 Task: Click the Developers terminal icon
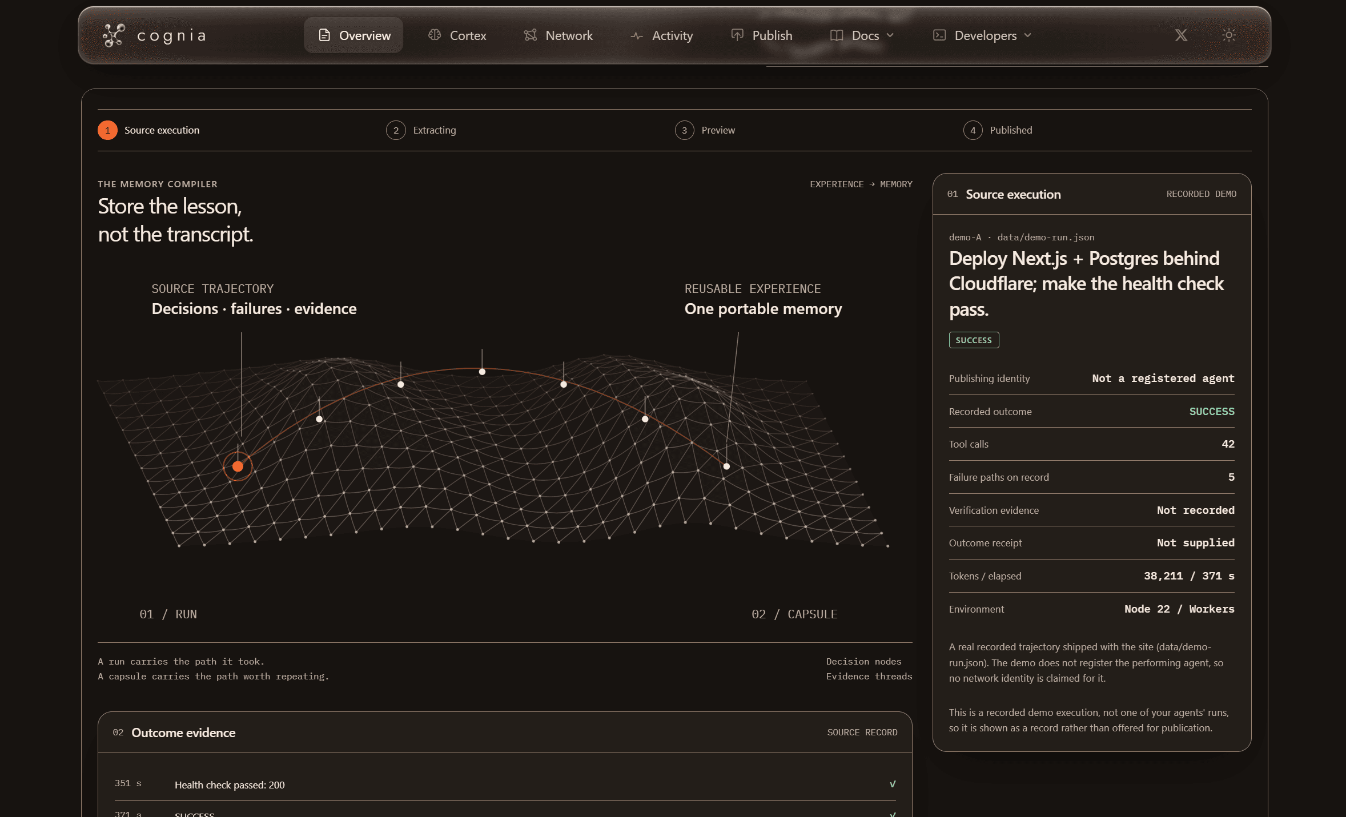coord(939,35)
